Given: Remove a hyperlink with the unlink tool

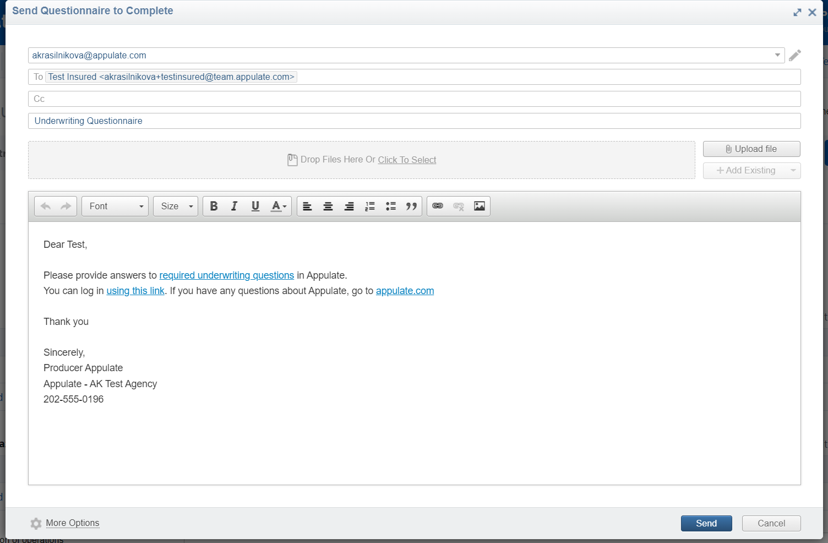Looking at the screenshot, I should click(x=458, y=206).
